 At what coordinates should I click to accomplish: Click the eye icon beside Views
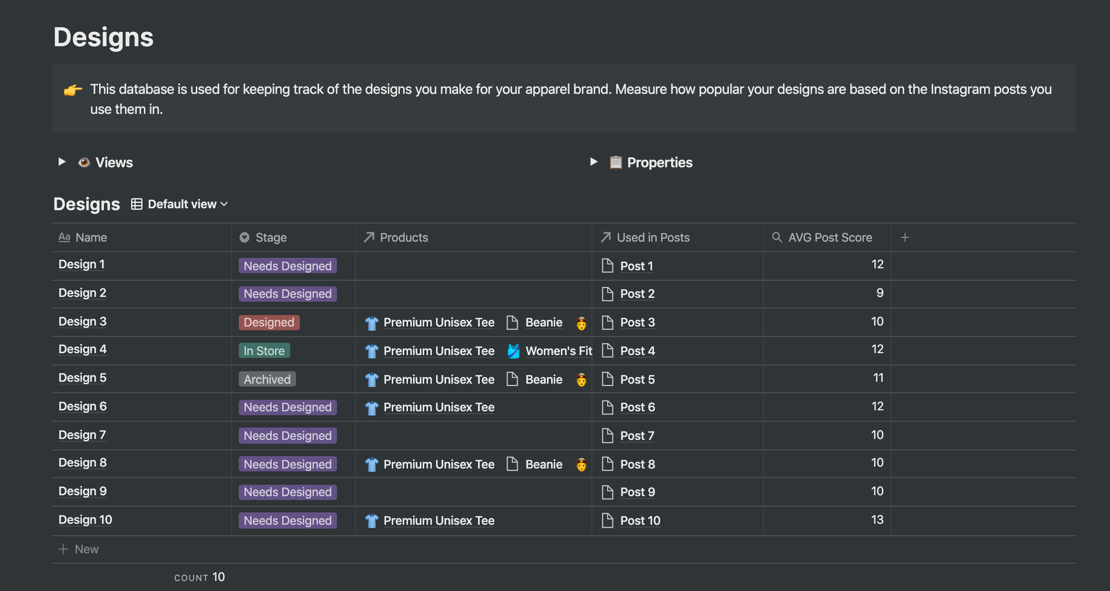[x=84, y=162]
